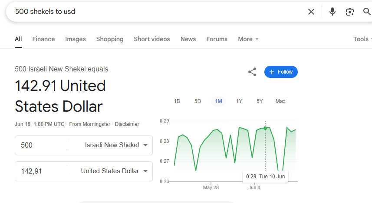Click '500 Israeli New Shekel equals' text
The image size is (372, 203).
[x=62, y=69]
